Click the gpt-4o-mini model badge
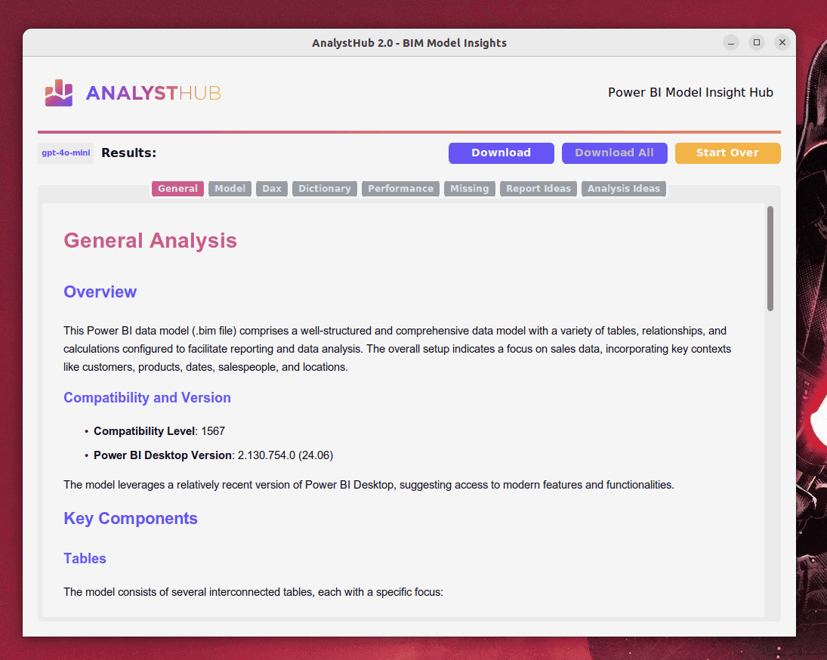827x660 pixels. point(66,153)
